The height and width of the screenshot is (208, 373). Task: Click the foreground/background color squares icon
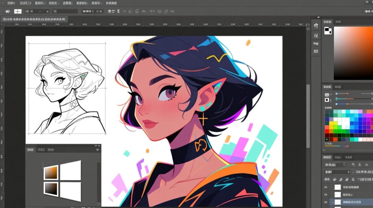328,31
